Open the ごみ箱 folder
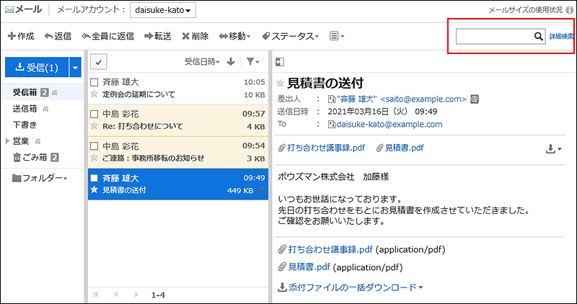577x304 pixels. click(x=30, y=157)
